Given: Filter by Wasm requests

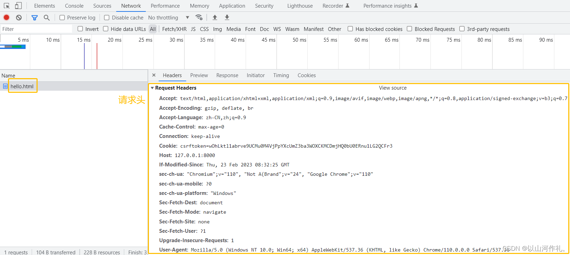Looking at the screenshot, I should pos(292,29).
